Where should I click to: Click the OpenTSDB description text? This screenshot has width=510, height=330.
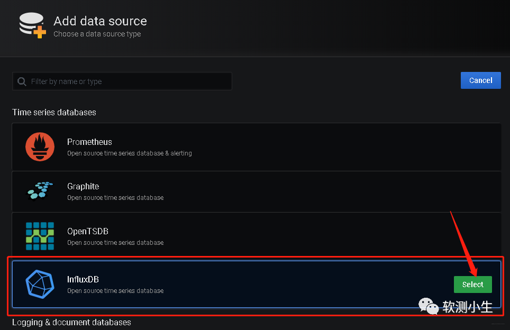(x=115, y=243)
